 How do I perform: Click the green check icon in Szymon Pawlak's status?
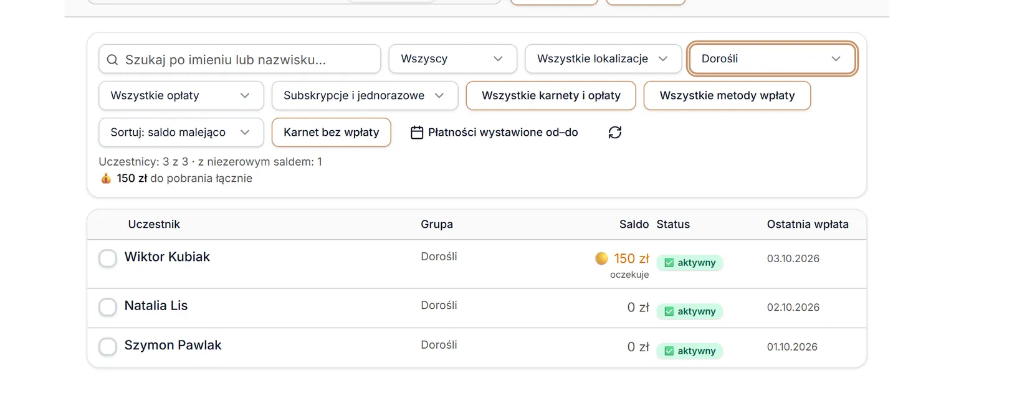669,351
